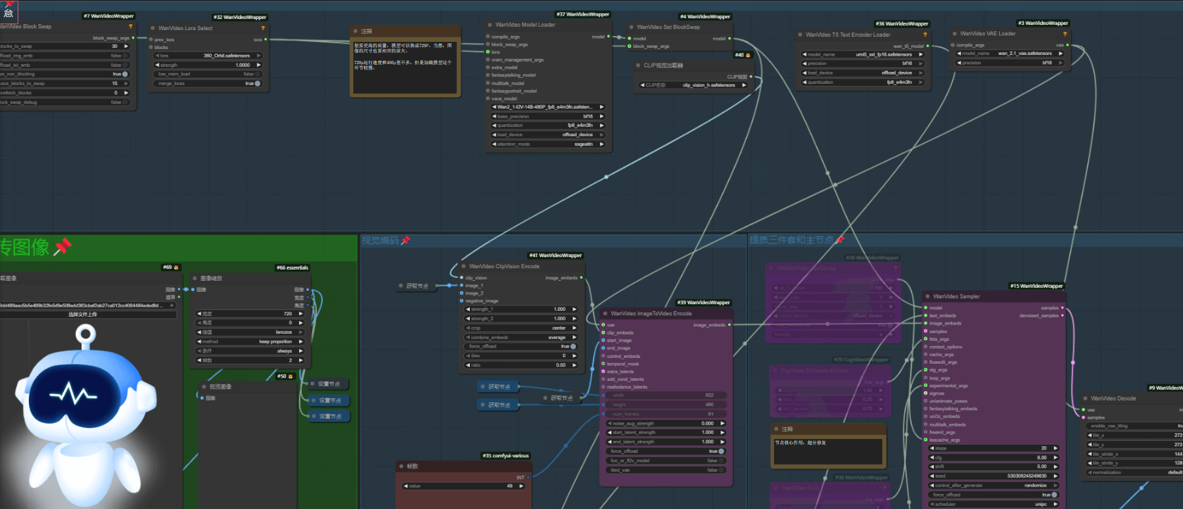Collapse the WanVideo T5 Text Encoder Loader node
Screen dimensions: 1183x509
click(x=800, y=35)
